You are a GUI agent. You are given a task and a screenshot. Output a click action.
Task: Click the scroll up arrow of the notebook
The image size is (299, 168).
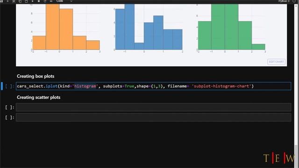tap(296, 6)
